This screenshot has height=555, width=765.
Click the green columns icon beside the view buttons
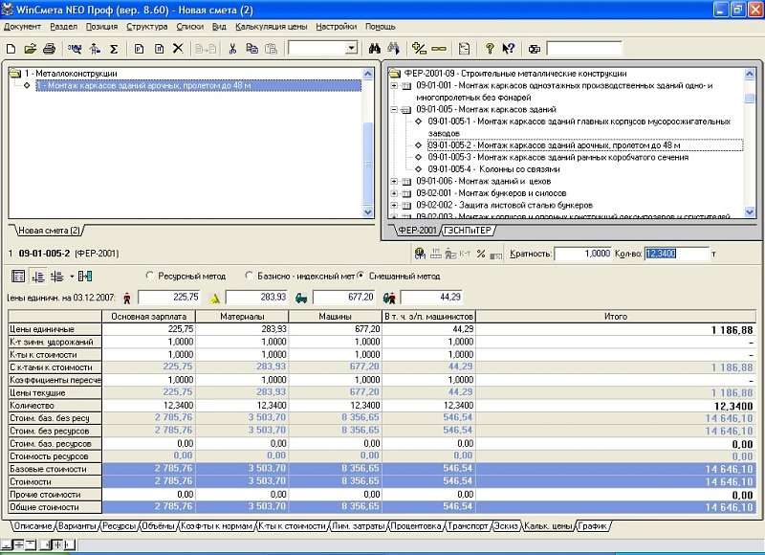coord(85,277)
